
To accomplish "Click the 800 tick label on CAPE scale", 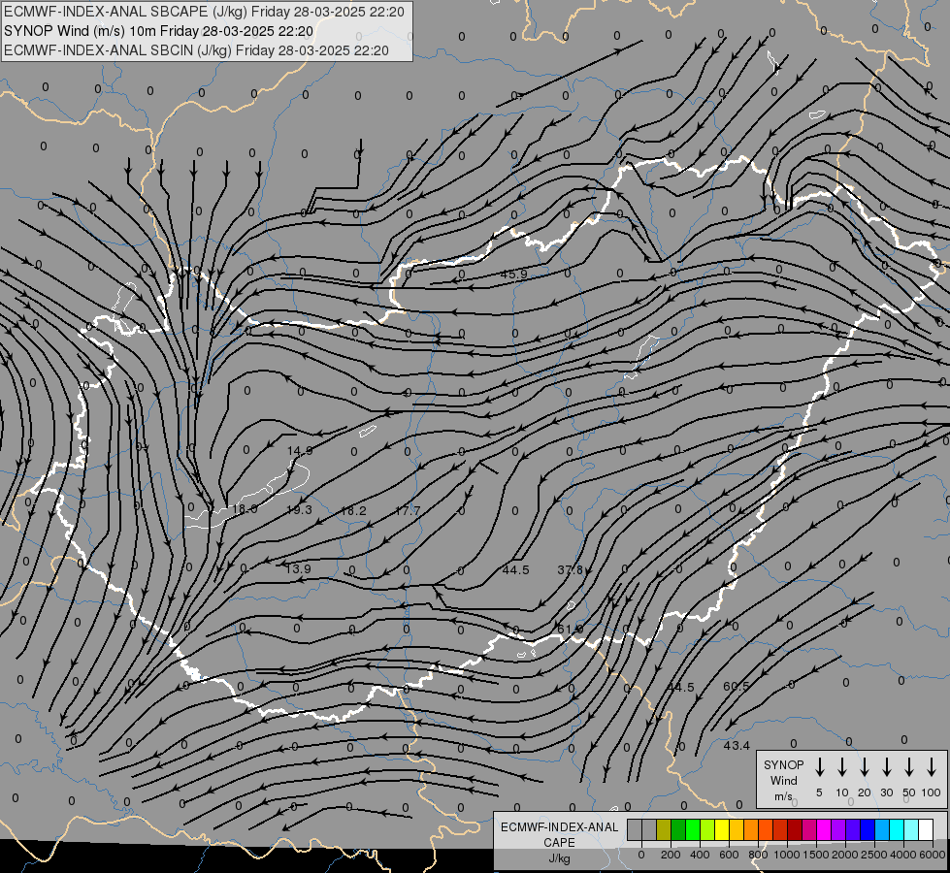I will click(x=758, y=855).
